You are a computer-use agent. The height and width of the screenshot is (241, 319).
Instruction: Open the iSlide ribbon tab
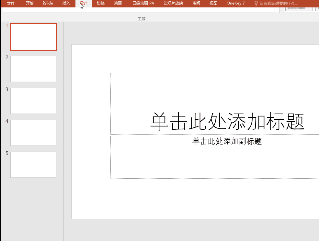(x=48, y=4)
